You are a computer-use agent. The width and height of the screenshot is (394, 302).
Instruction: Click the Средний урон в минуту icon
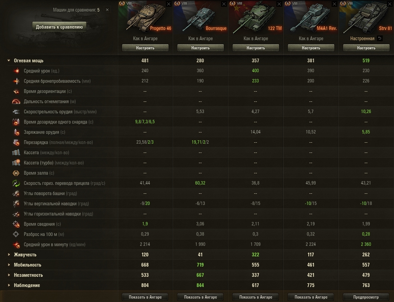coord(16,244)
